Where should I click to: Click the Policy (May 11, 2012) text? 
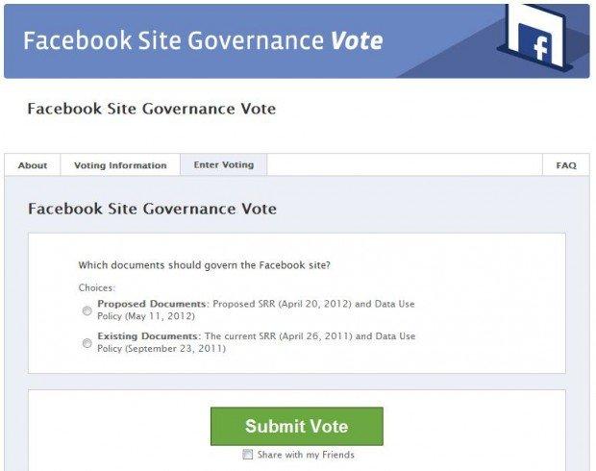(x=146, y=316)
